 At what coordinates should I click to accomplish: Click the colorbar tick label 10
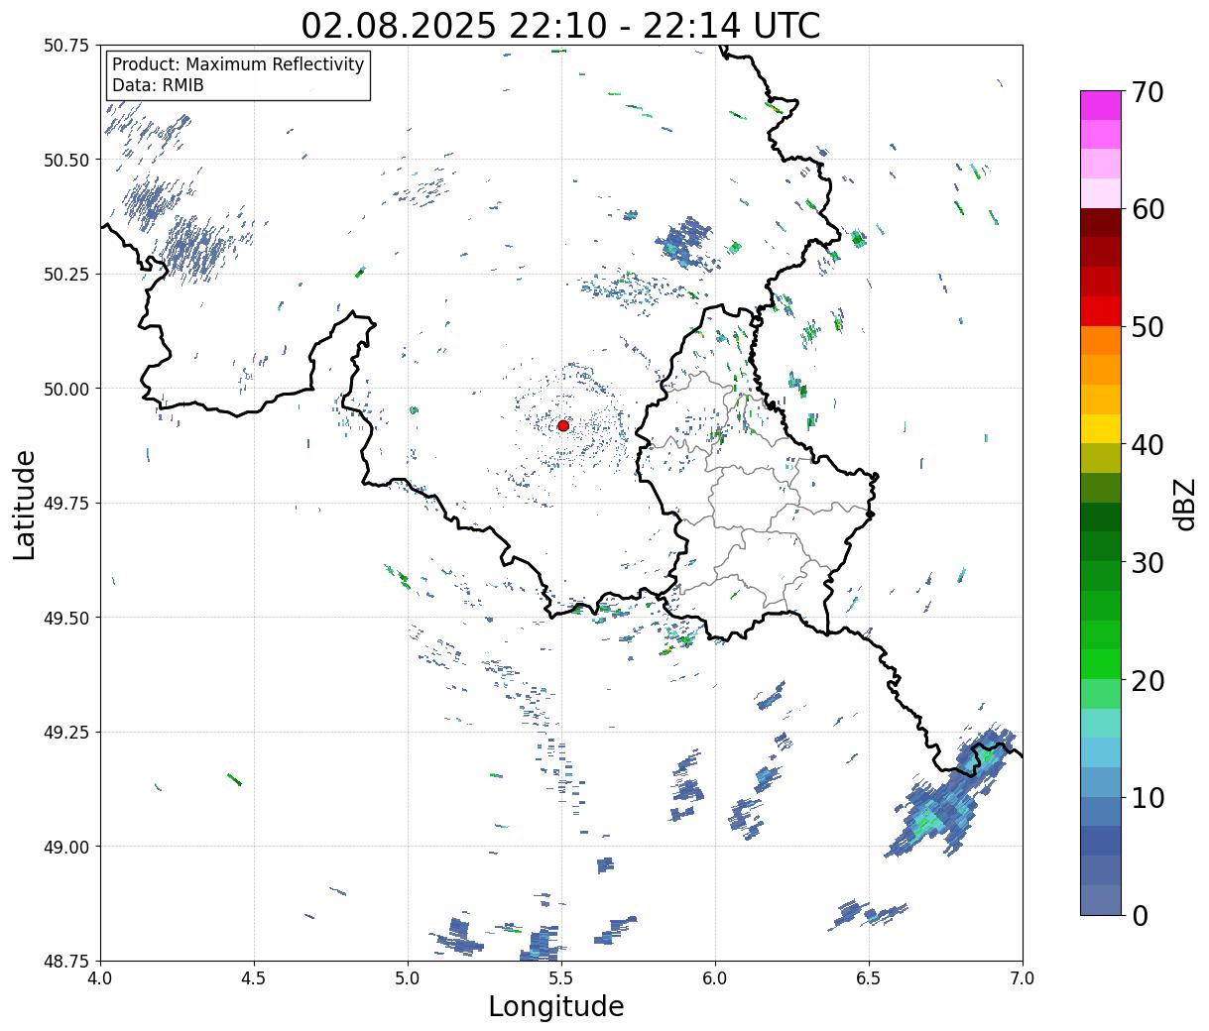pyautogui.click(x=1148, y=797)
